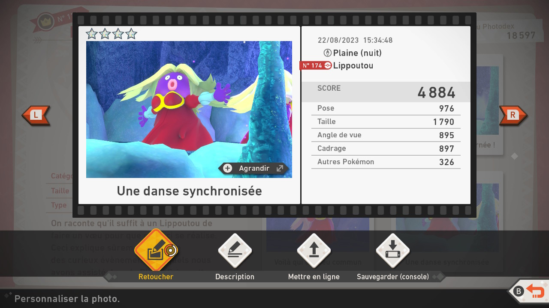Viewport: 549px width, 308px height.
Task: Click the N° 174 Pokémon number badge
Action: pos(312,65)
